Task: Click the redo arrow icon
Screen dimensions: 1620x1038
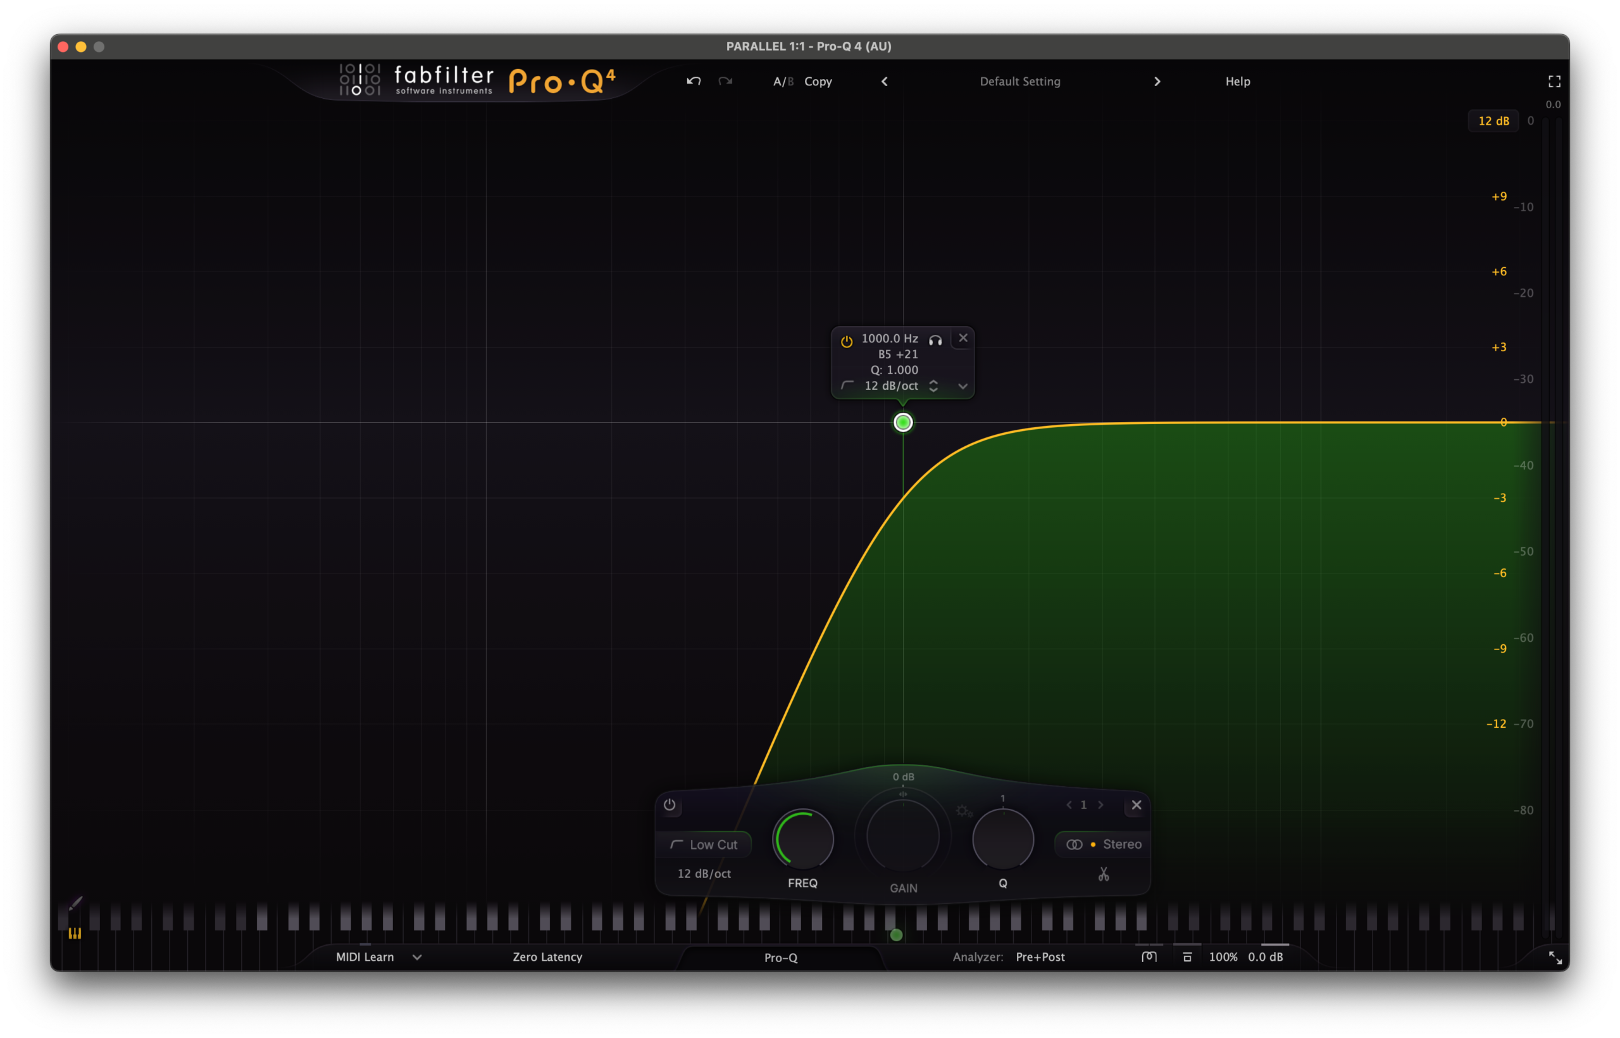Action: coord(725,82)
